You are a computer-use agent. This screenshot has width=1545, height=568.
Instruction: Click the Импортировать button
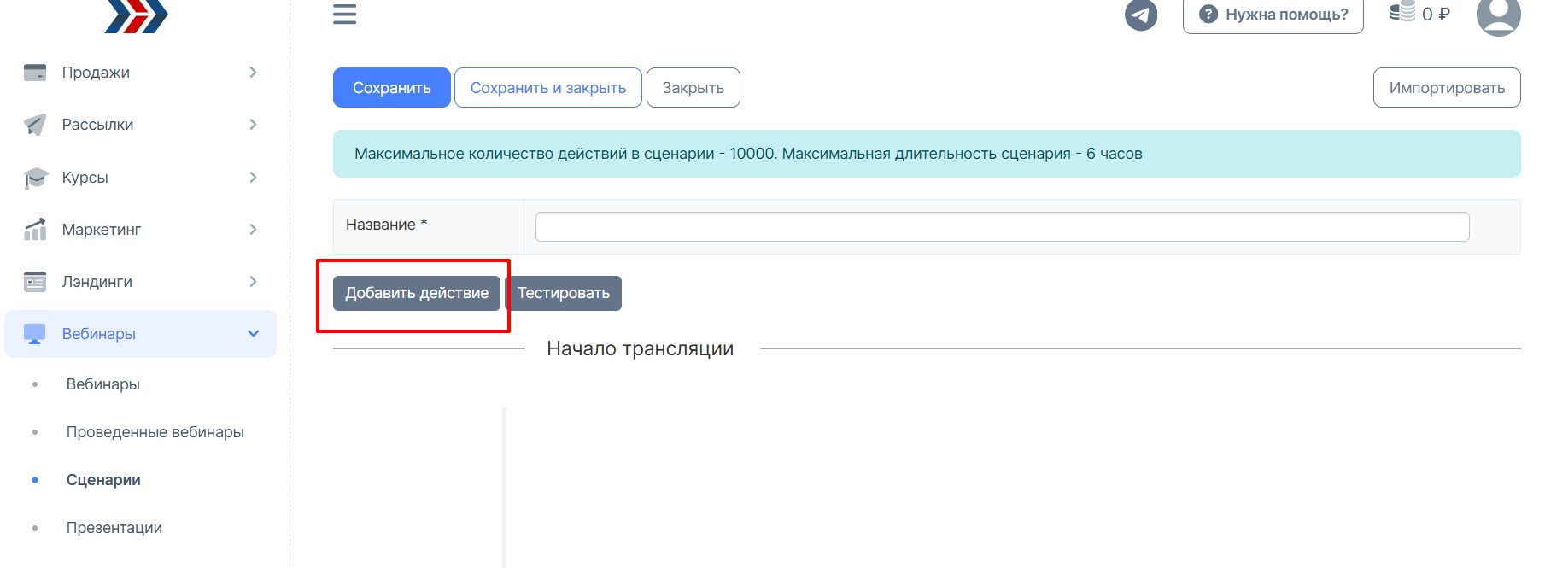click(x=1446, y=88)
